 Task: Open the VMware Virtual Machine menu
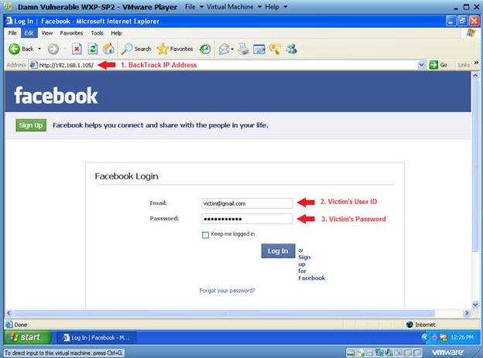point(234,6)
